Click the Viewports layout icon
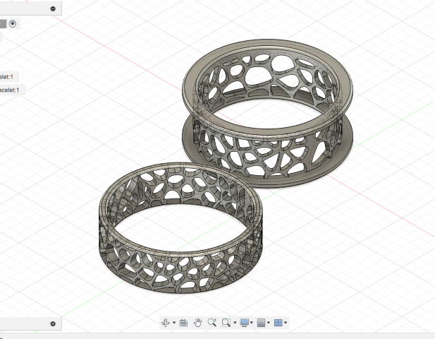 pos(278,323)
